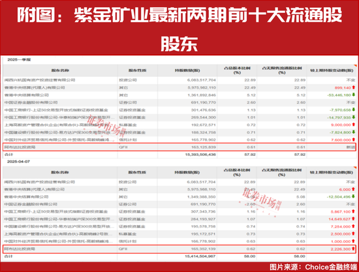The image size is (359, 272).
Task: Click the green down arrow beside -53,446,180
Action: click(354, 95)
